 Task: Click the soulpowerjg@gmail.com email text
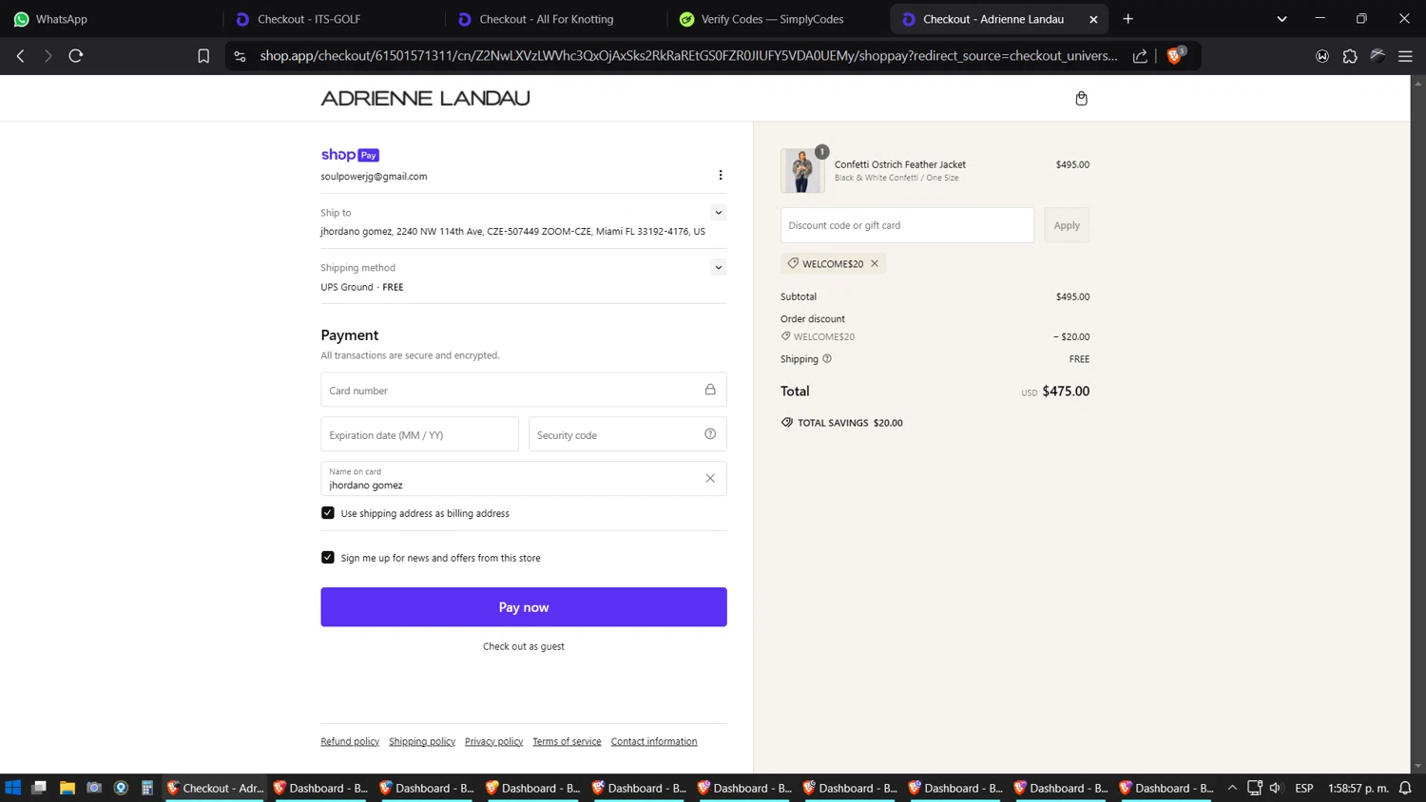pyautogui.click(x=374, y=176)
